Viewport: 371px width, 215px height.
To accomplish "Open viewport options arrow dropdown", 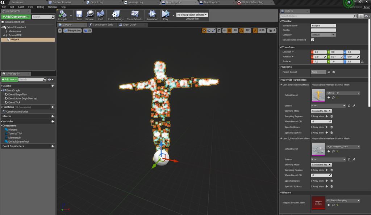I will (60, 30).
